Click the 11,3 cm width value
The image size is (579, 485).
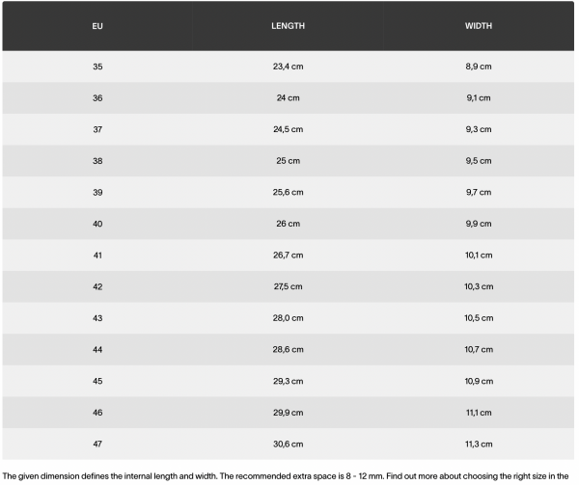click(479, 444)
